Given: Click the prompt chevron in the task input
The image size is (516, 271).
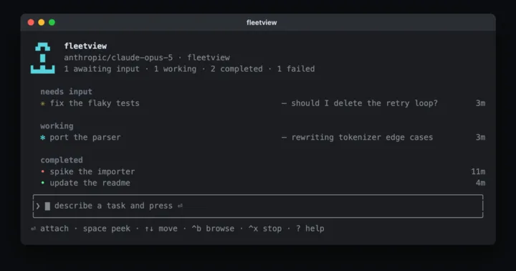Looking at the screenshot, I should [38, 206].
